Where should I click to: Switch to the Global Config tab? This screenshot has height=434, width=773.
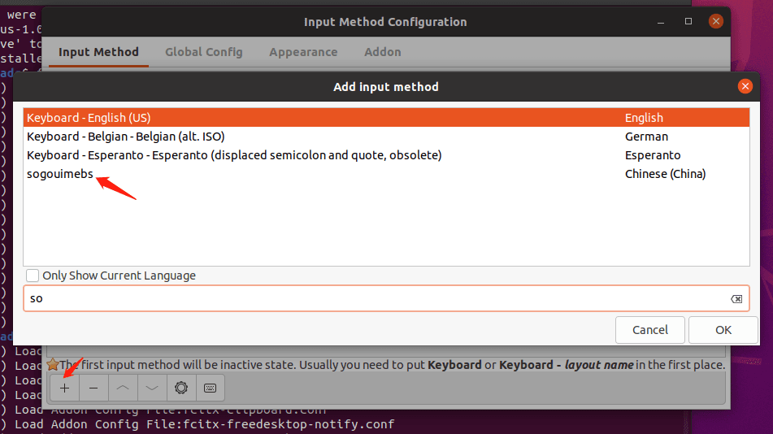(x=203, y=52)
